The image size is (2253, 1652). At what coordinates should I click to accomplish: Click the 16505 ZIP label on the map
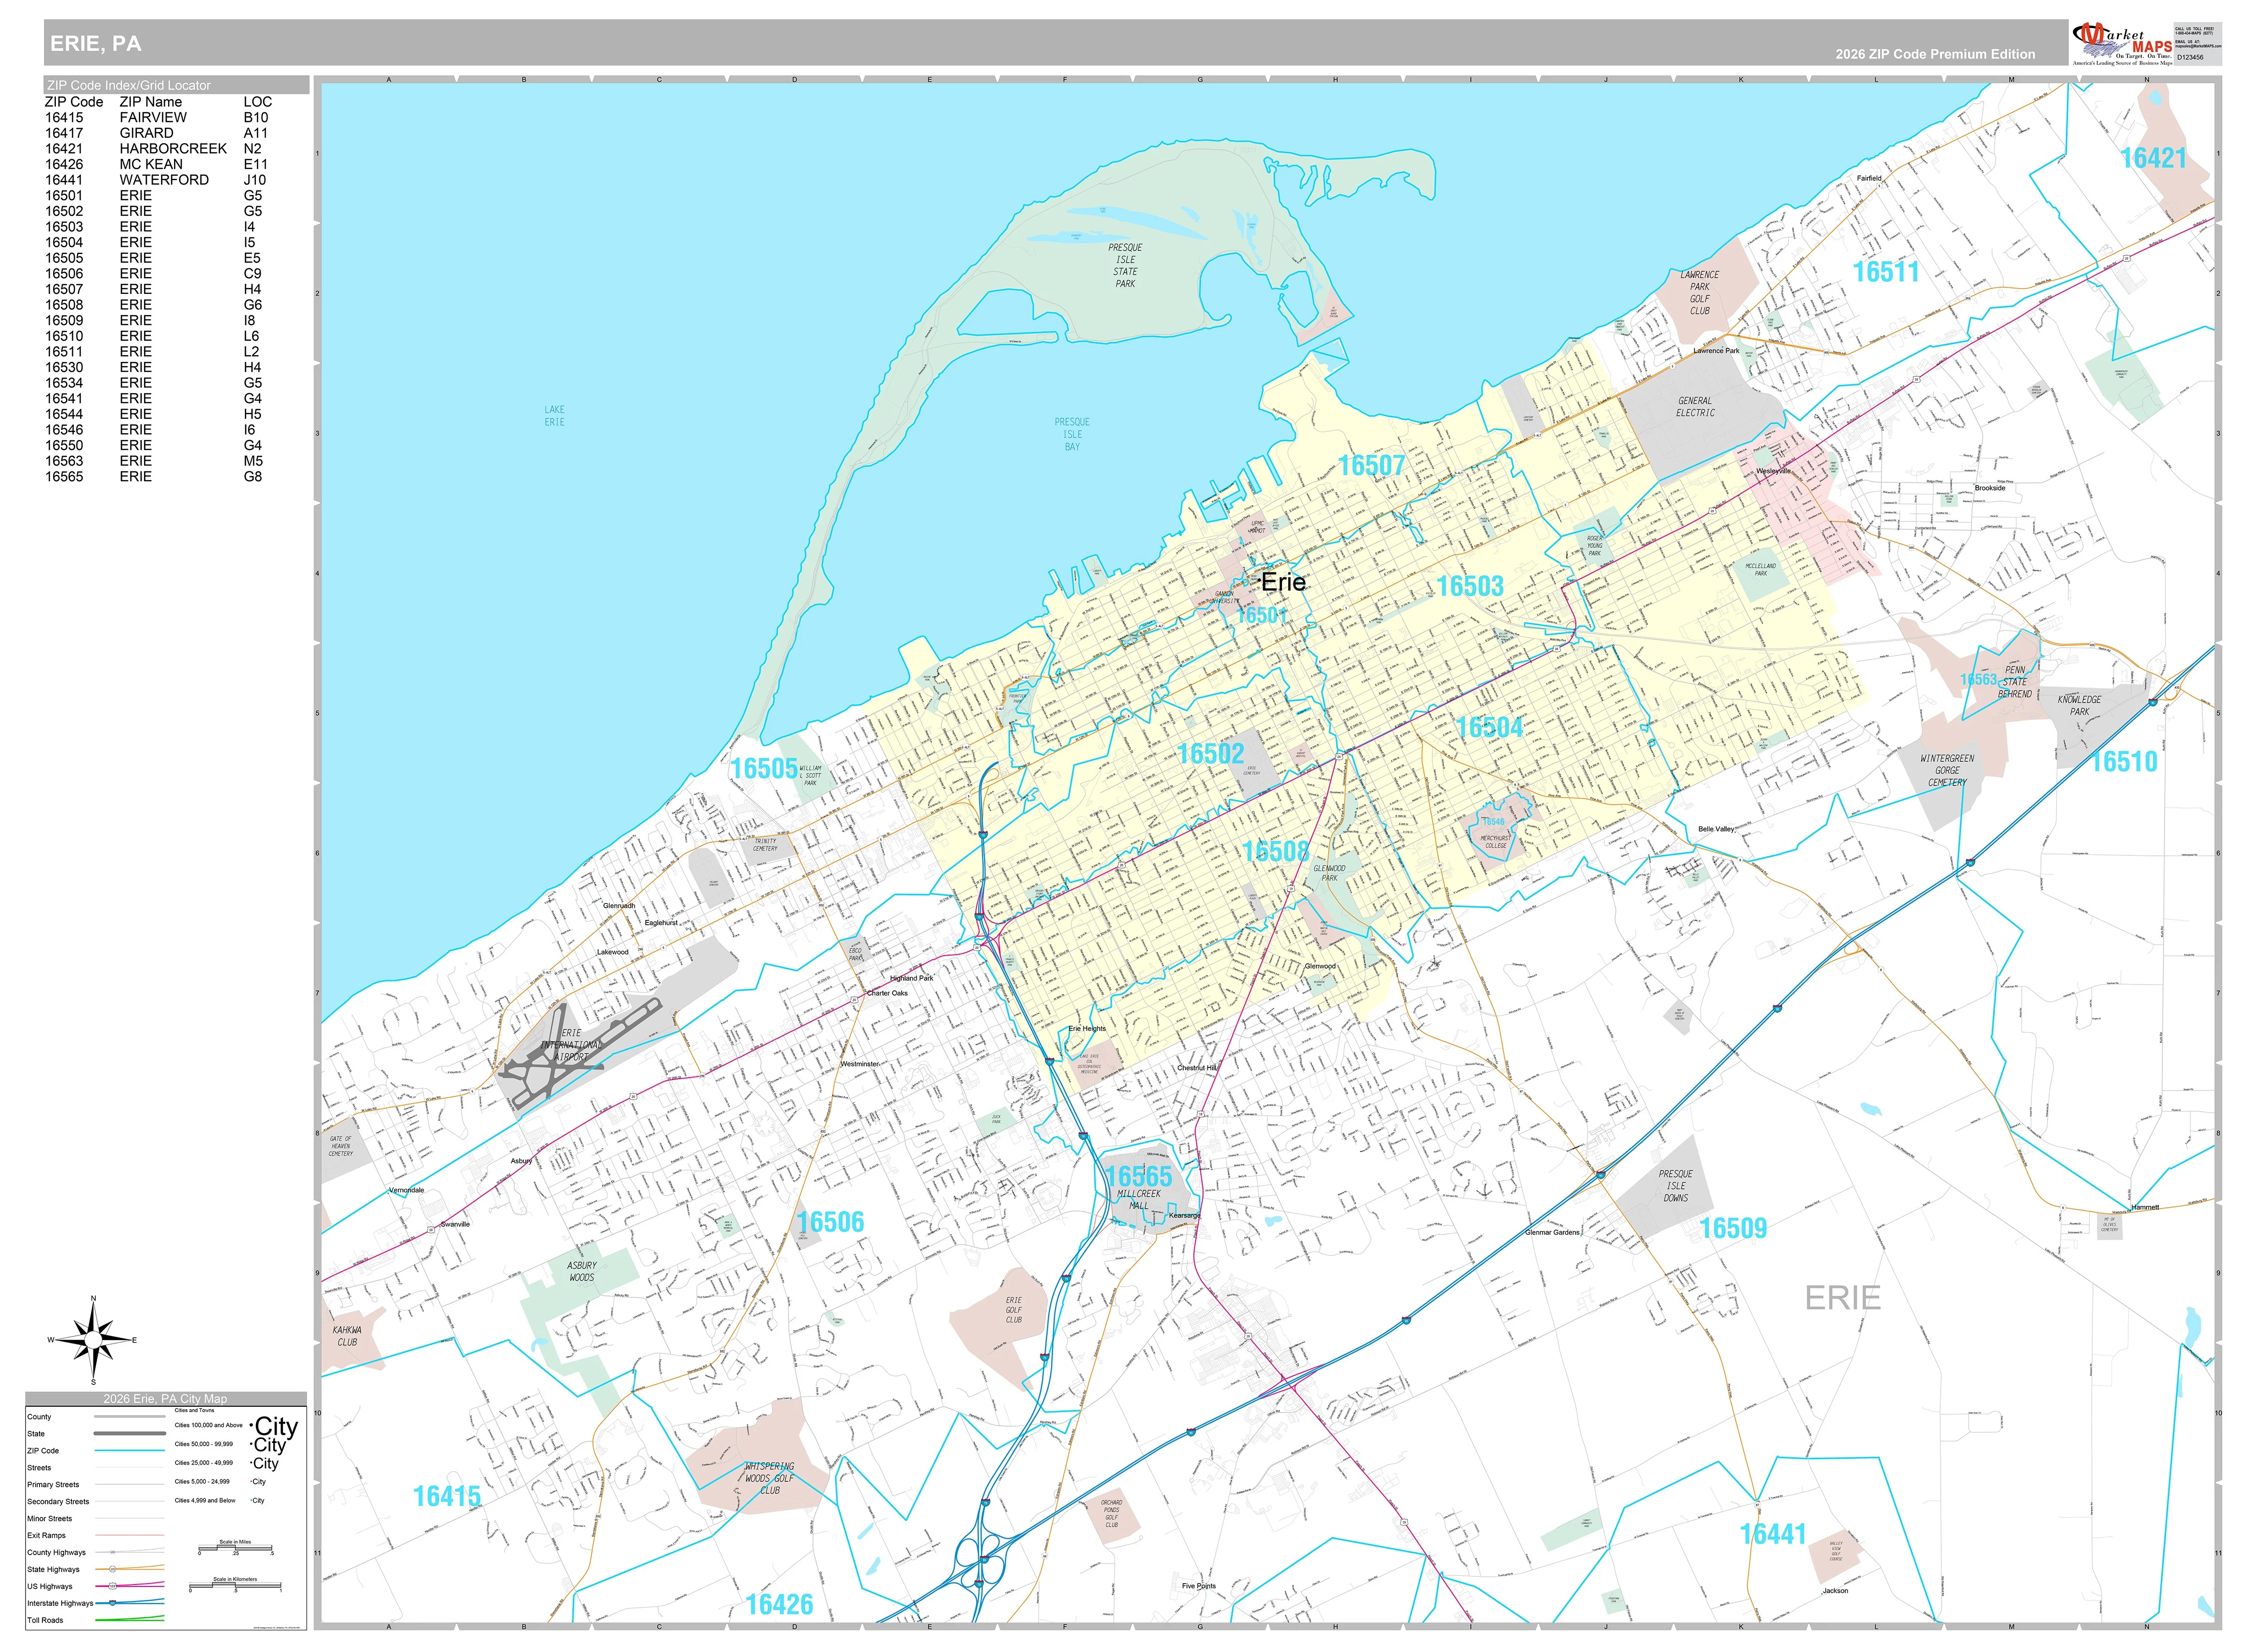point(764,769)
